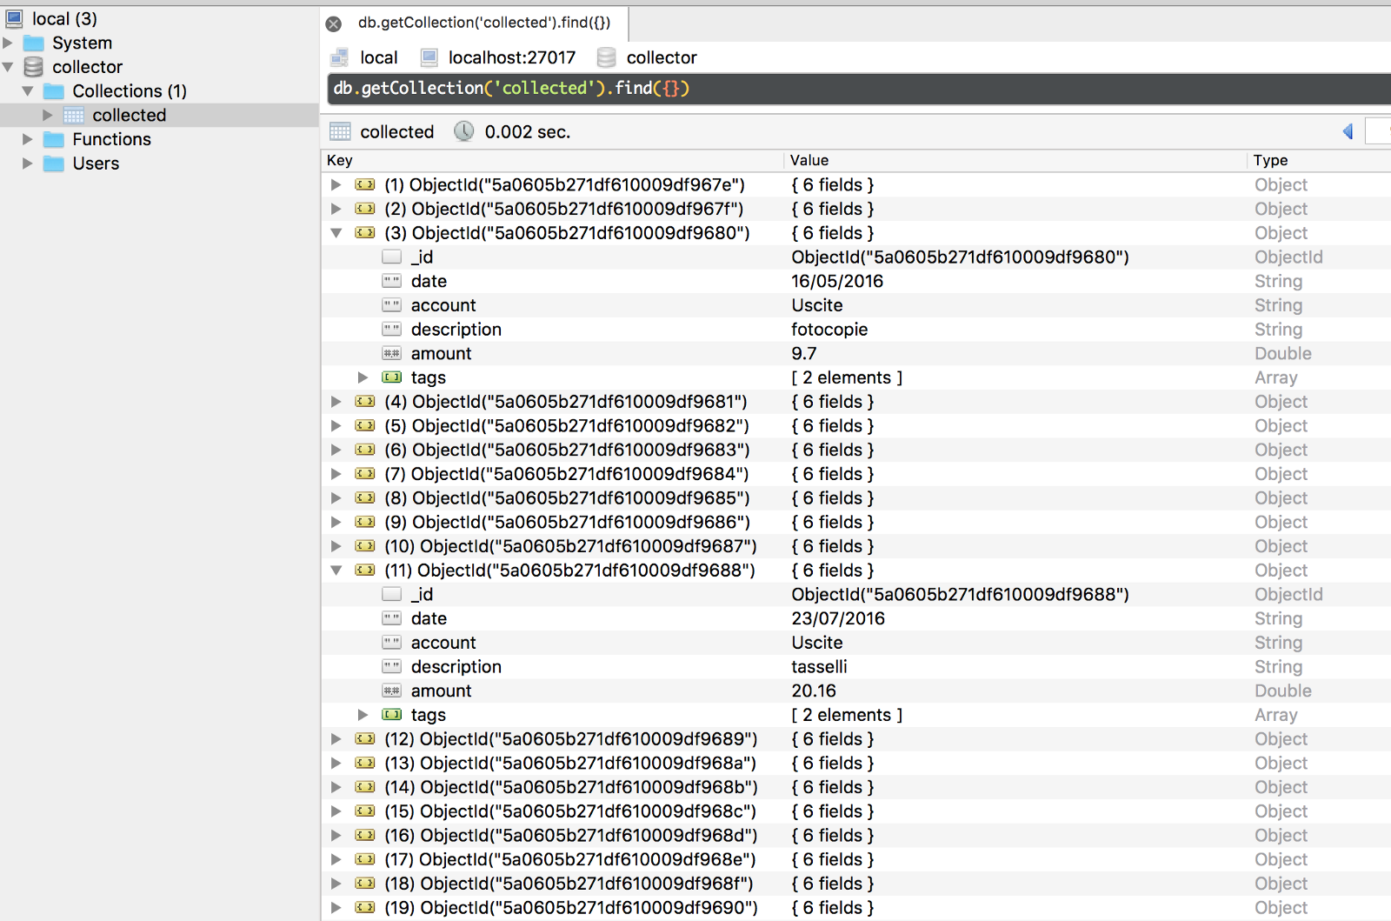Click the collector database icon in sidebar

pos(34,67)
